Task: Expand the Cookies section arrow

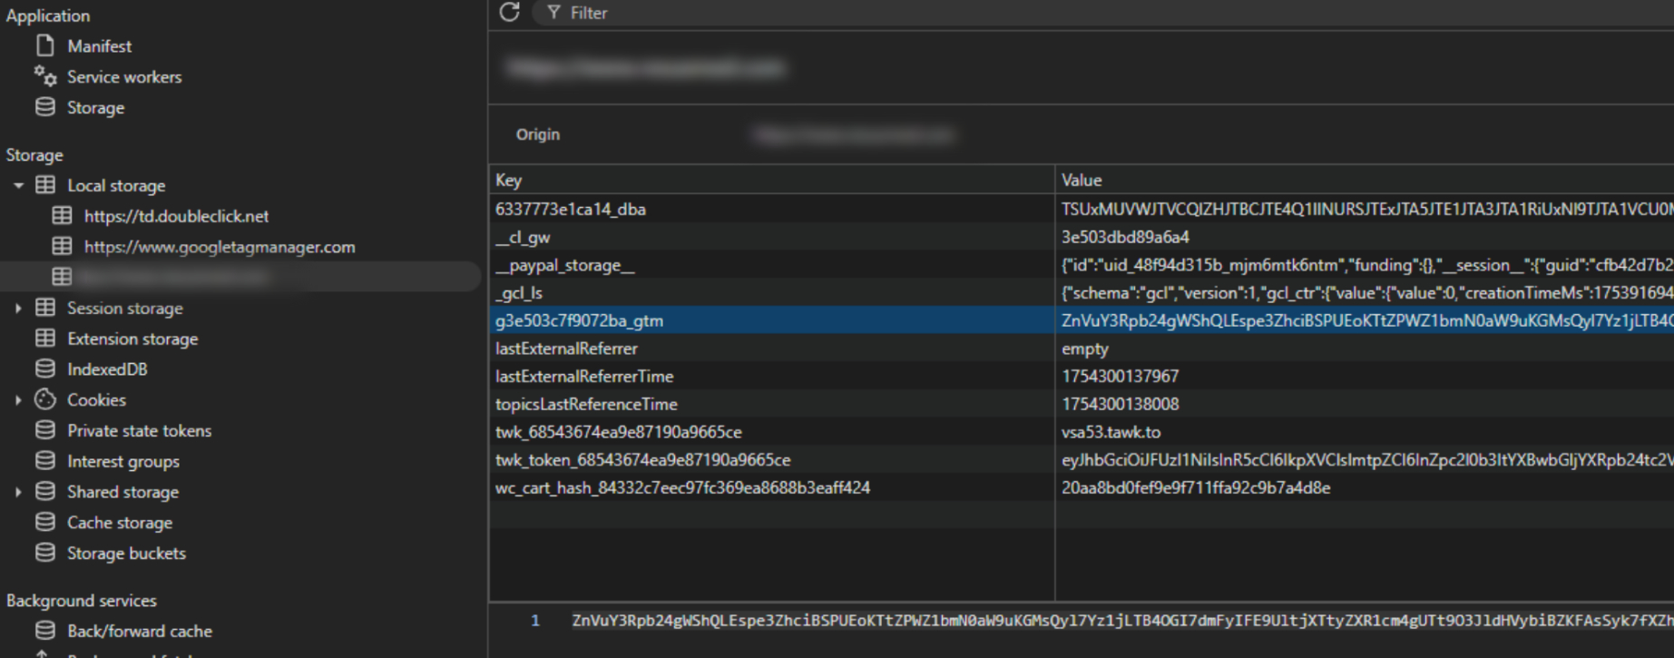Action: click(18, 400)
